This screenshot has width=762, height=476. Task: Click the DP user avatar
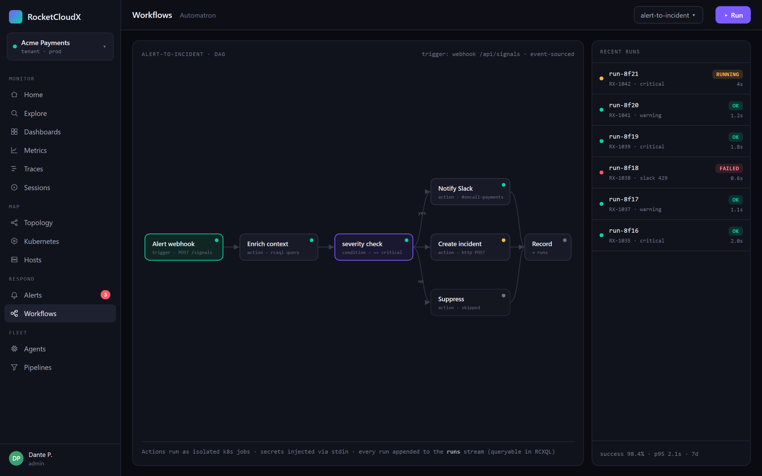click(x=16, y=458)
